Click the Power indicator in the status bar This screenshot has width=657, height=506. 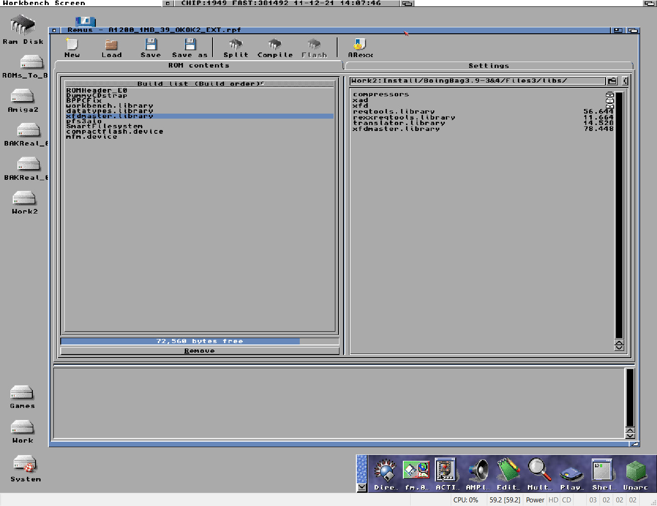(535, 500)
